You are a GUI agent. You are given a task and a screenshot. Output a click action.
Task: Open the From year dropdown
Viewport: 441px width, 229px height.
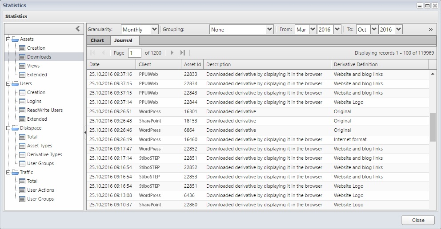tap(337, 29)
